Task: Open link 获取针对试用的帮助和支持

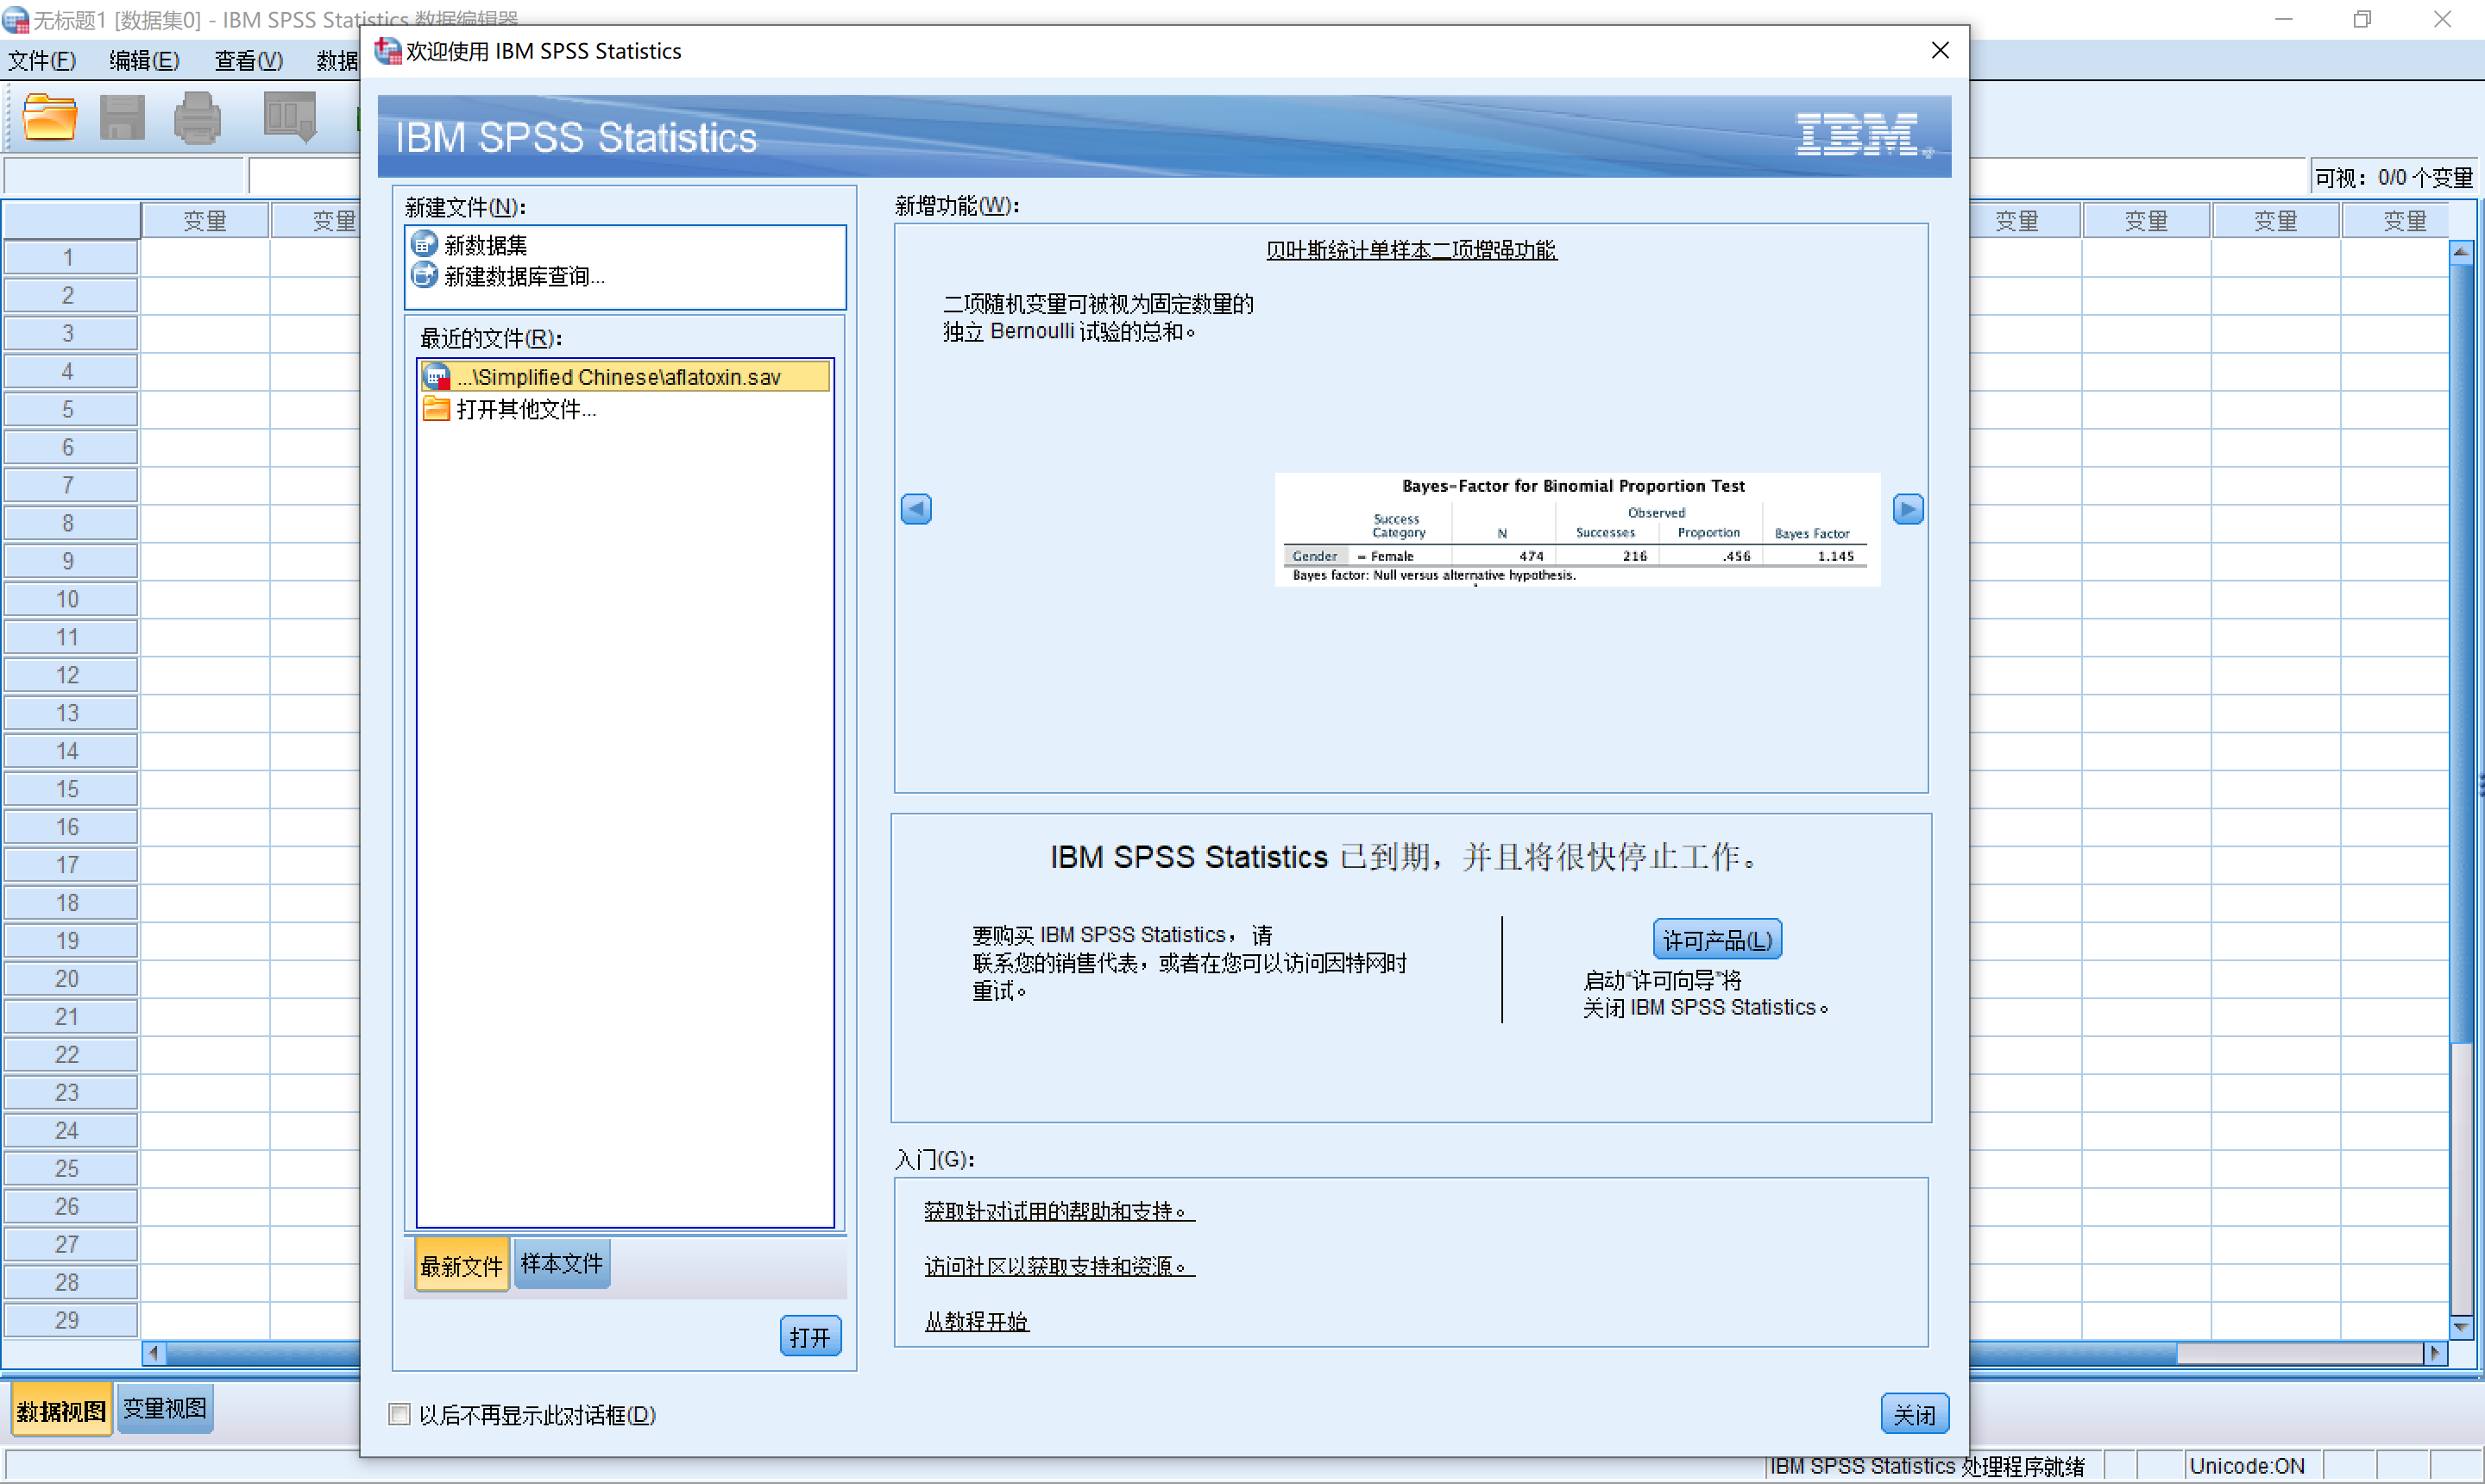Action: 1059,1211
